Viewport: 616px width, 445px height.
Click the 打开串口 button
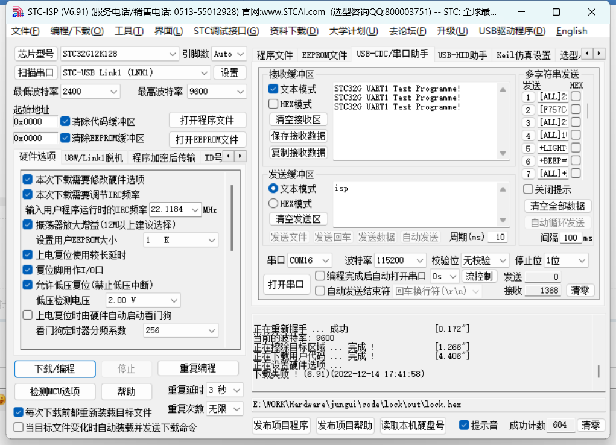[x=287, y=284]
